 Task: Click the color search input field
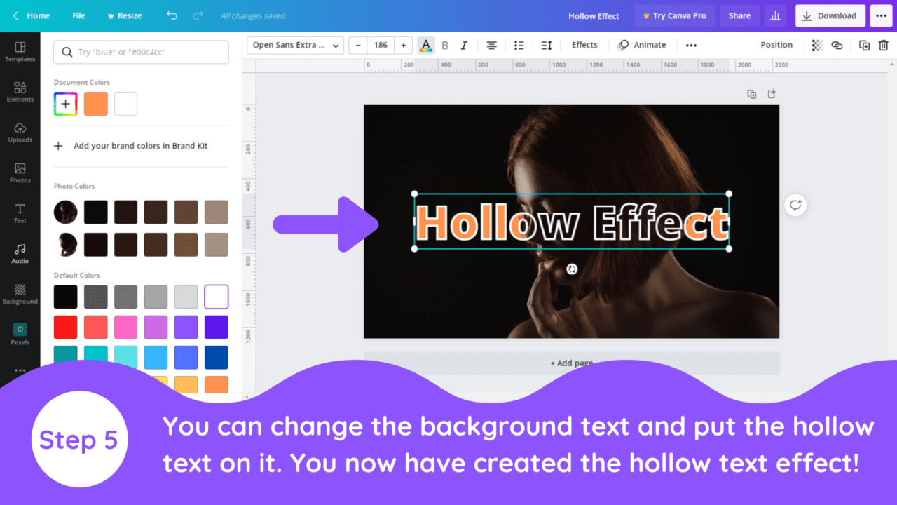click(140, 52)
